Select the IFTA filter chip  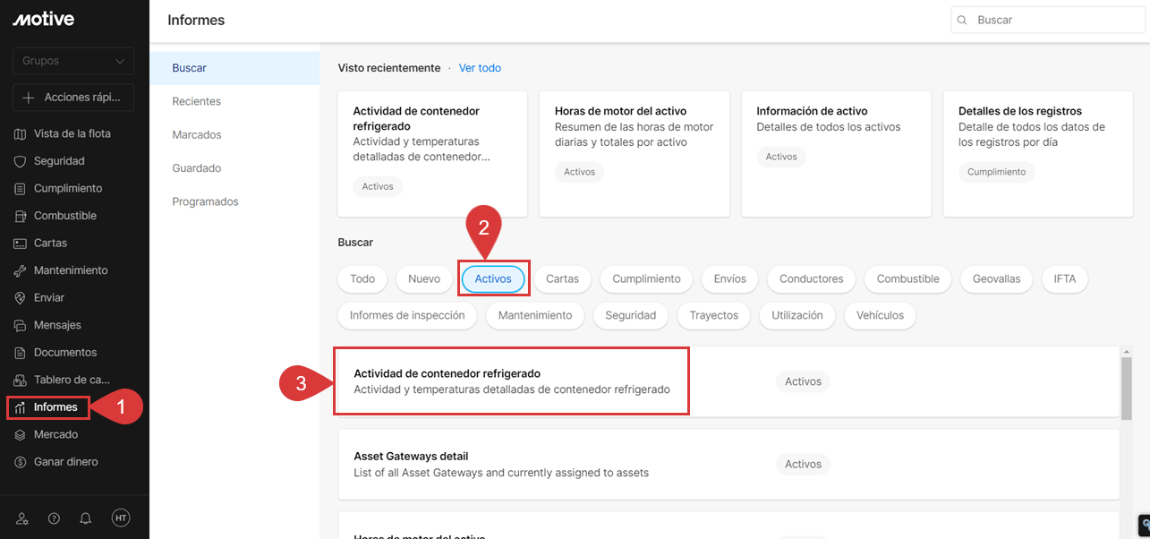(x=1065, y=279)
